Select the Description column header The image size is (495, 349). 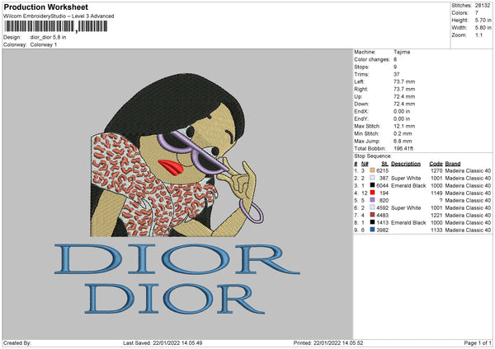(x=406, y=164)
